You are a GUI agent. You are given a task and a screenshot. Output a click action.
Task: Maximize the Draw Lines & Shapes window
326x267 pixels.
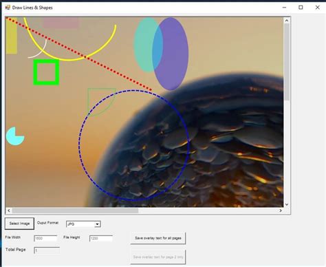(301, 8)
